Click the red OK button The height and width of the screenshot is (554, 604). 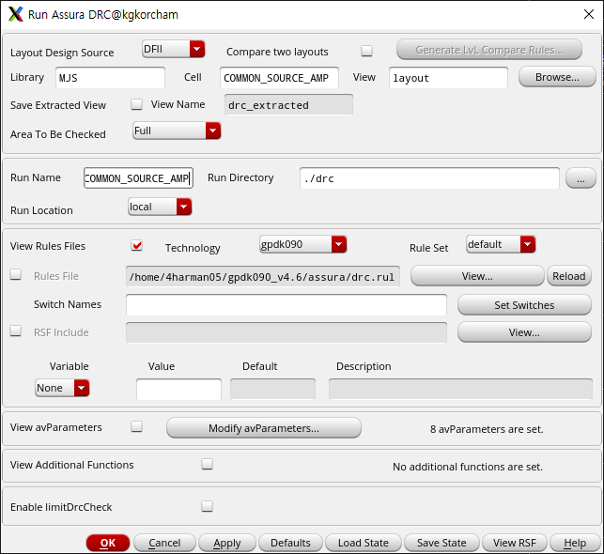[108, 543]
